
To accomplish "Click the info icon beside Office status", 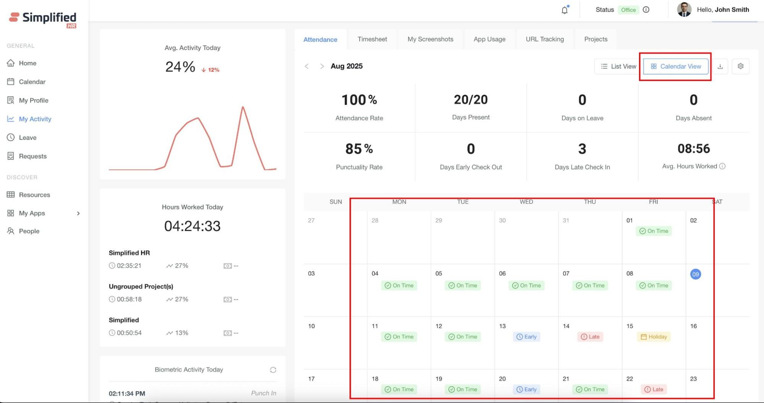I will tap(646, 10).
